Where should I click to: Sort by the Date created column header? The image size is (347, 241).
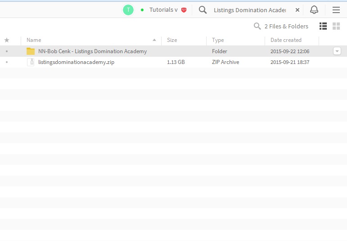[x=286, y=40]
